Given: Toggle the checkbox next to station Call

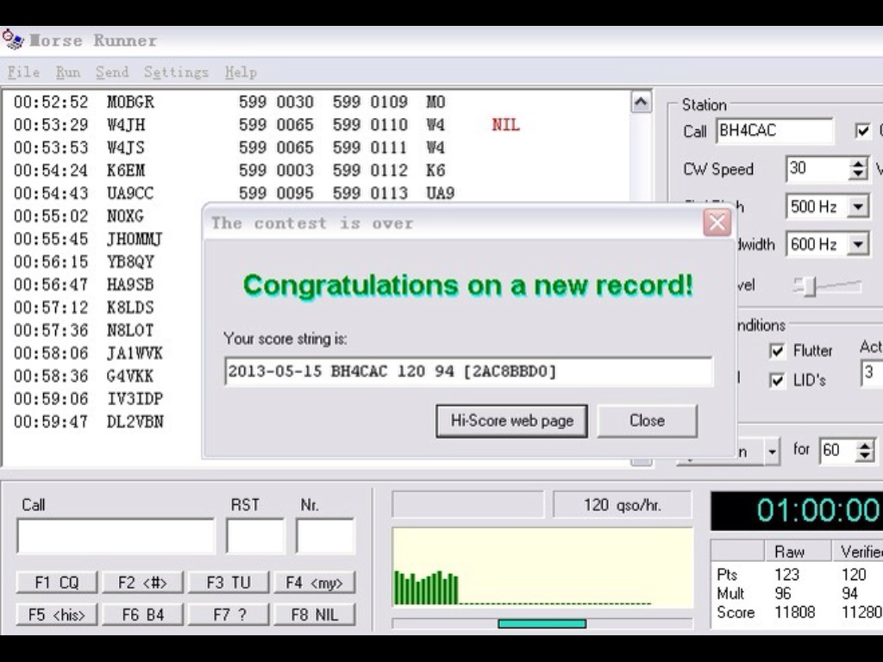Looking at the screenshot, I should [862, 131].
